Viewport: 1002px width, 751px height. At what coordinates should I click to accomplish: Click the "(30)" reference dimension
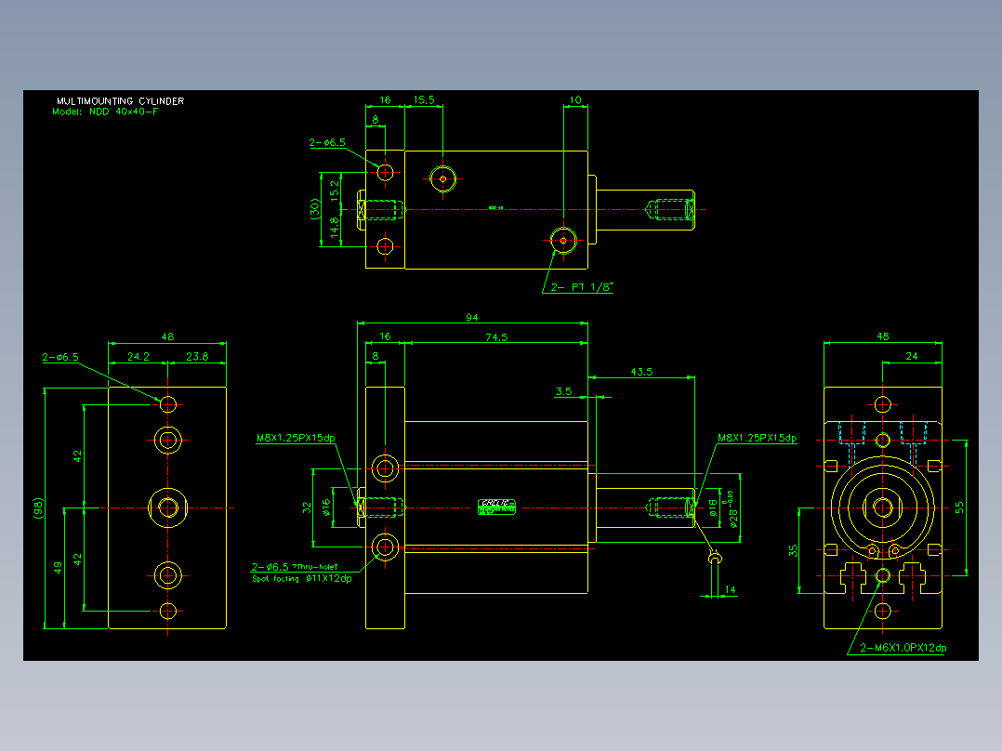click(x=314, y=209)
